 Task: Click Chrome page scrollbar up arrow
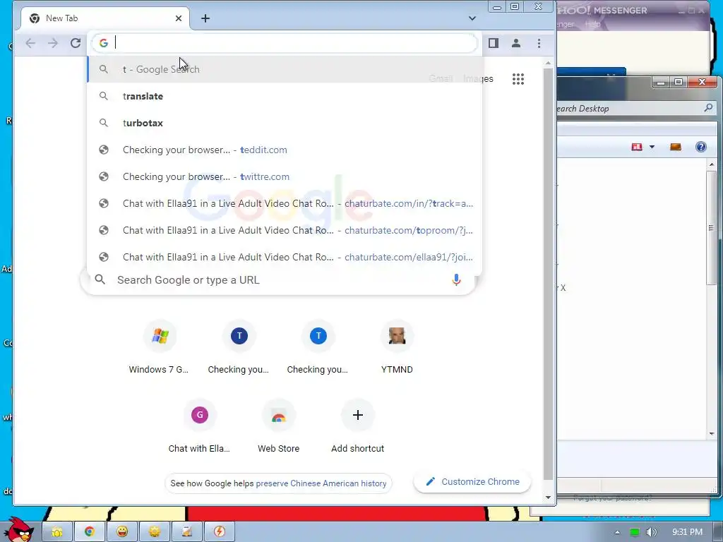[548, 63]
